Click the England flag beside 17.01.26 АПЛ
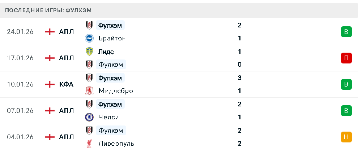The image size is (358, 150). (x=50, y=58)
